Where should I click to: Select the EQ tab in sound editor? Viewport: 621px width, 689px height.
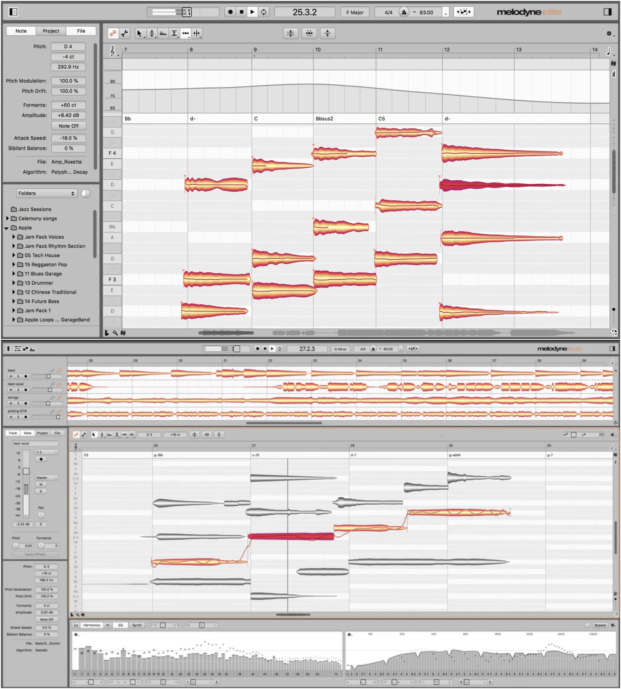point(120,625)
